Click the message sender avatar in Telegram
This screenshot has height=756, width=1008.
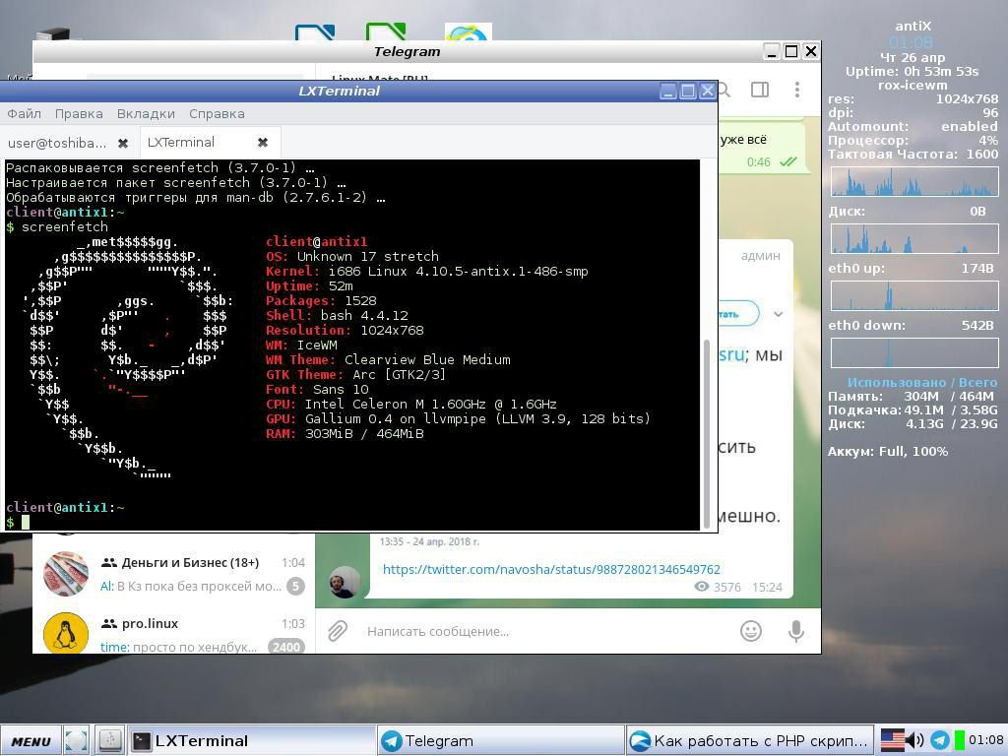pyautogui.click(x=345, y=582)
